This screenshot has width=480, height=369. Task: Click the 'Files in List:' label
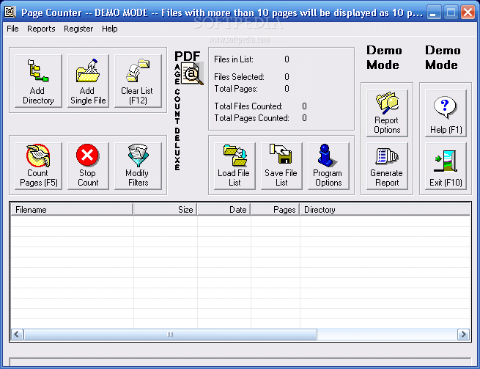coord(234,59)
